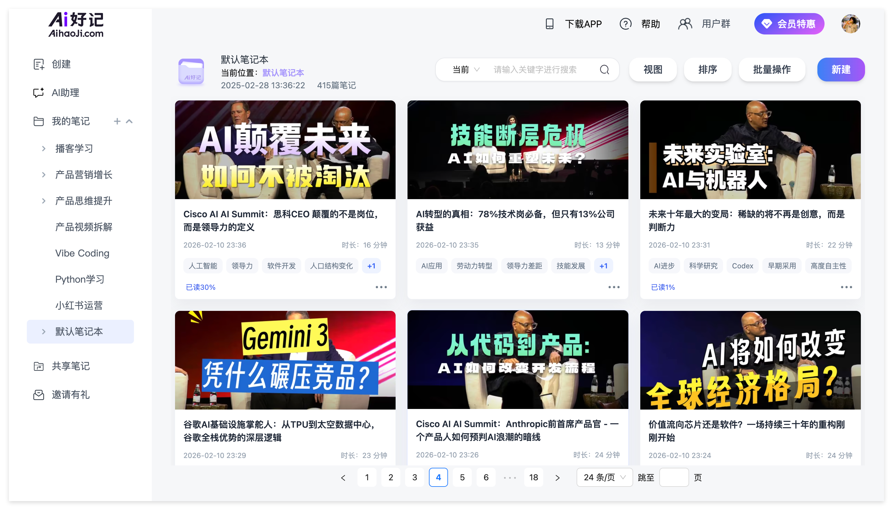
Task: Click the 会员特惠 button
Action: 789,24
